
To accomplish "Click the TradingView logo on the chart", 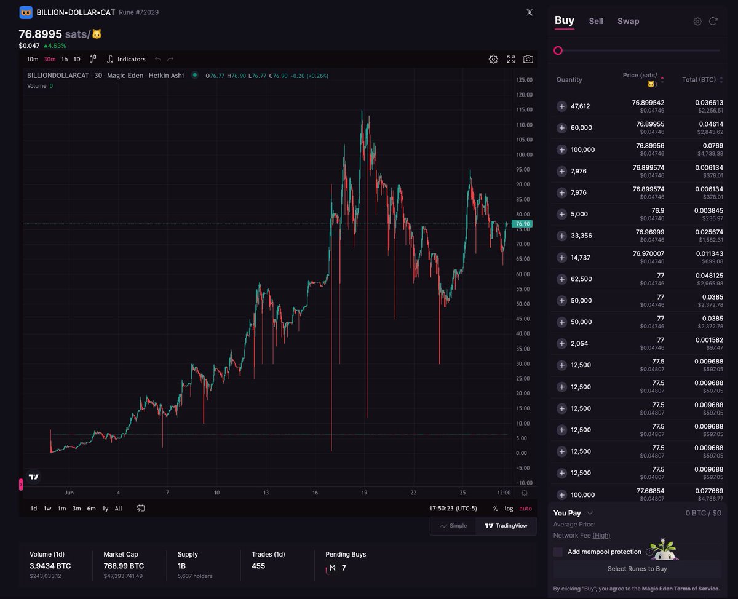I will [34, 477].
